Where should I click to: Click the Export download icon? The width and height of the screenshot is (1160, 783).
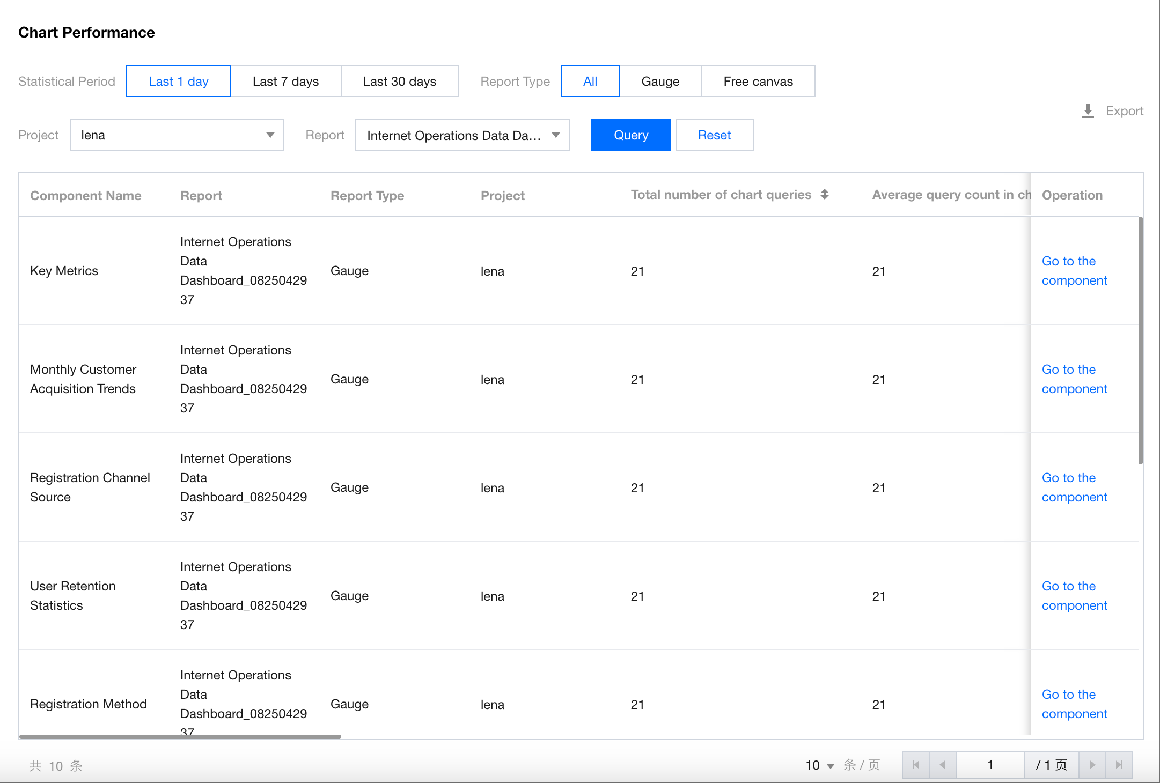coord(1088,111)
